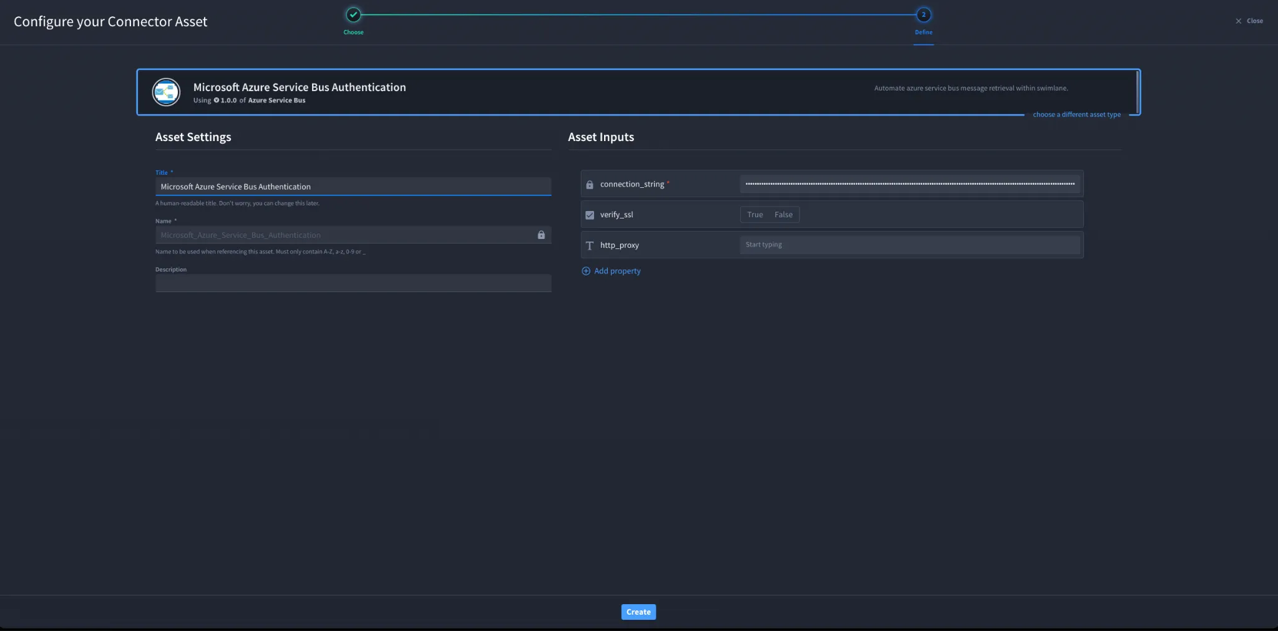
Task: Set verify_ssl to True
Action: click(754, 215)
